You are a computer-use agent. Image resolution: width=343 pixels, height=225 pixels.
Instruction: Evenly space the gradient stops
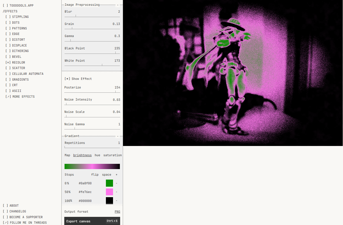(107, 175)
